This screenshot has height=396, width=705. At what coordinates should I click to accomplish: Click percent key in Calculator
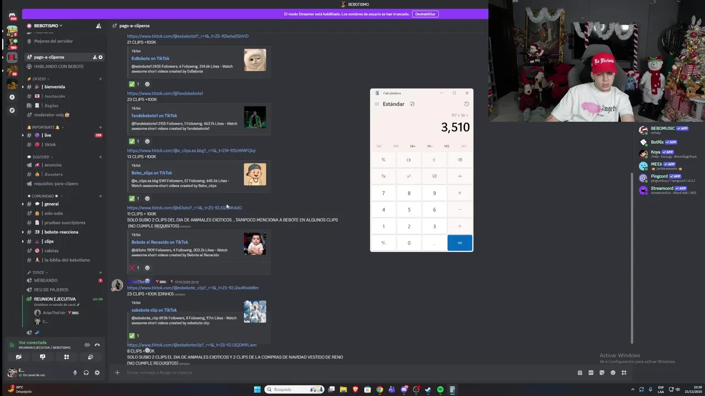click(383, 160)
